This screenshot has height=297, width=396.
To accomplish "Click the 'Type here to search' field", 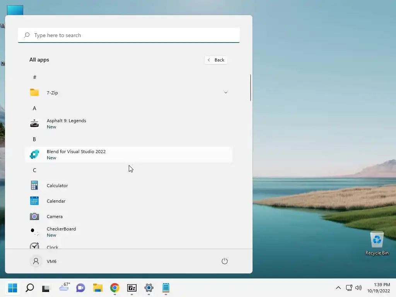I will point(129,35).
